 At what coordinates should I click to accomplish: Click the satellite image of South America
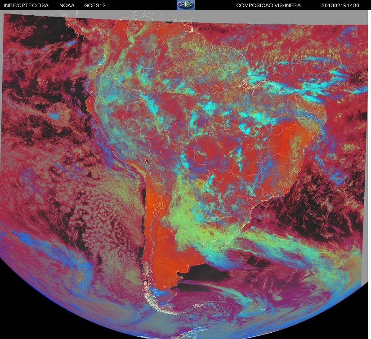[185, 174]
